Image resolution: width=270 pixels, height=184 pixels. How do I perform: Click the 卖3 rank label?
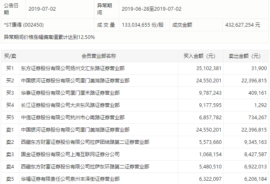point(10,154)
